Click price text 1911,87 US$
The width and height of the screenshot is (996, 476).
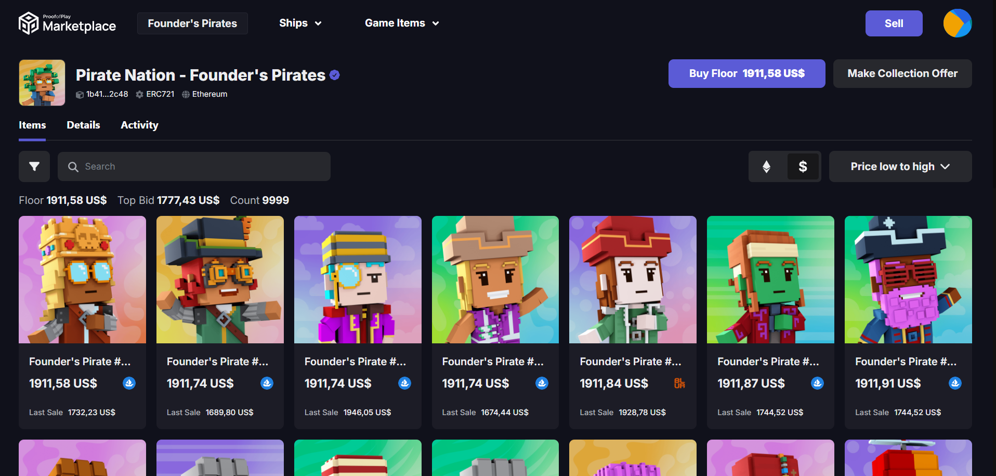pos(751,383)
